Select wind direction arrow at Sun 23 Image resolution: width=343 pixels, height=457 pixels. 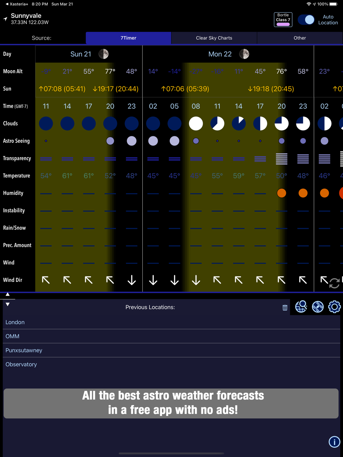[132, 280]
